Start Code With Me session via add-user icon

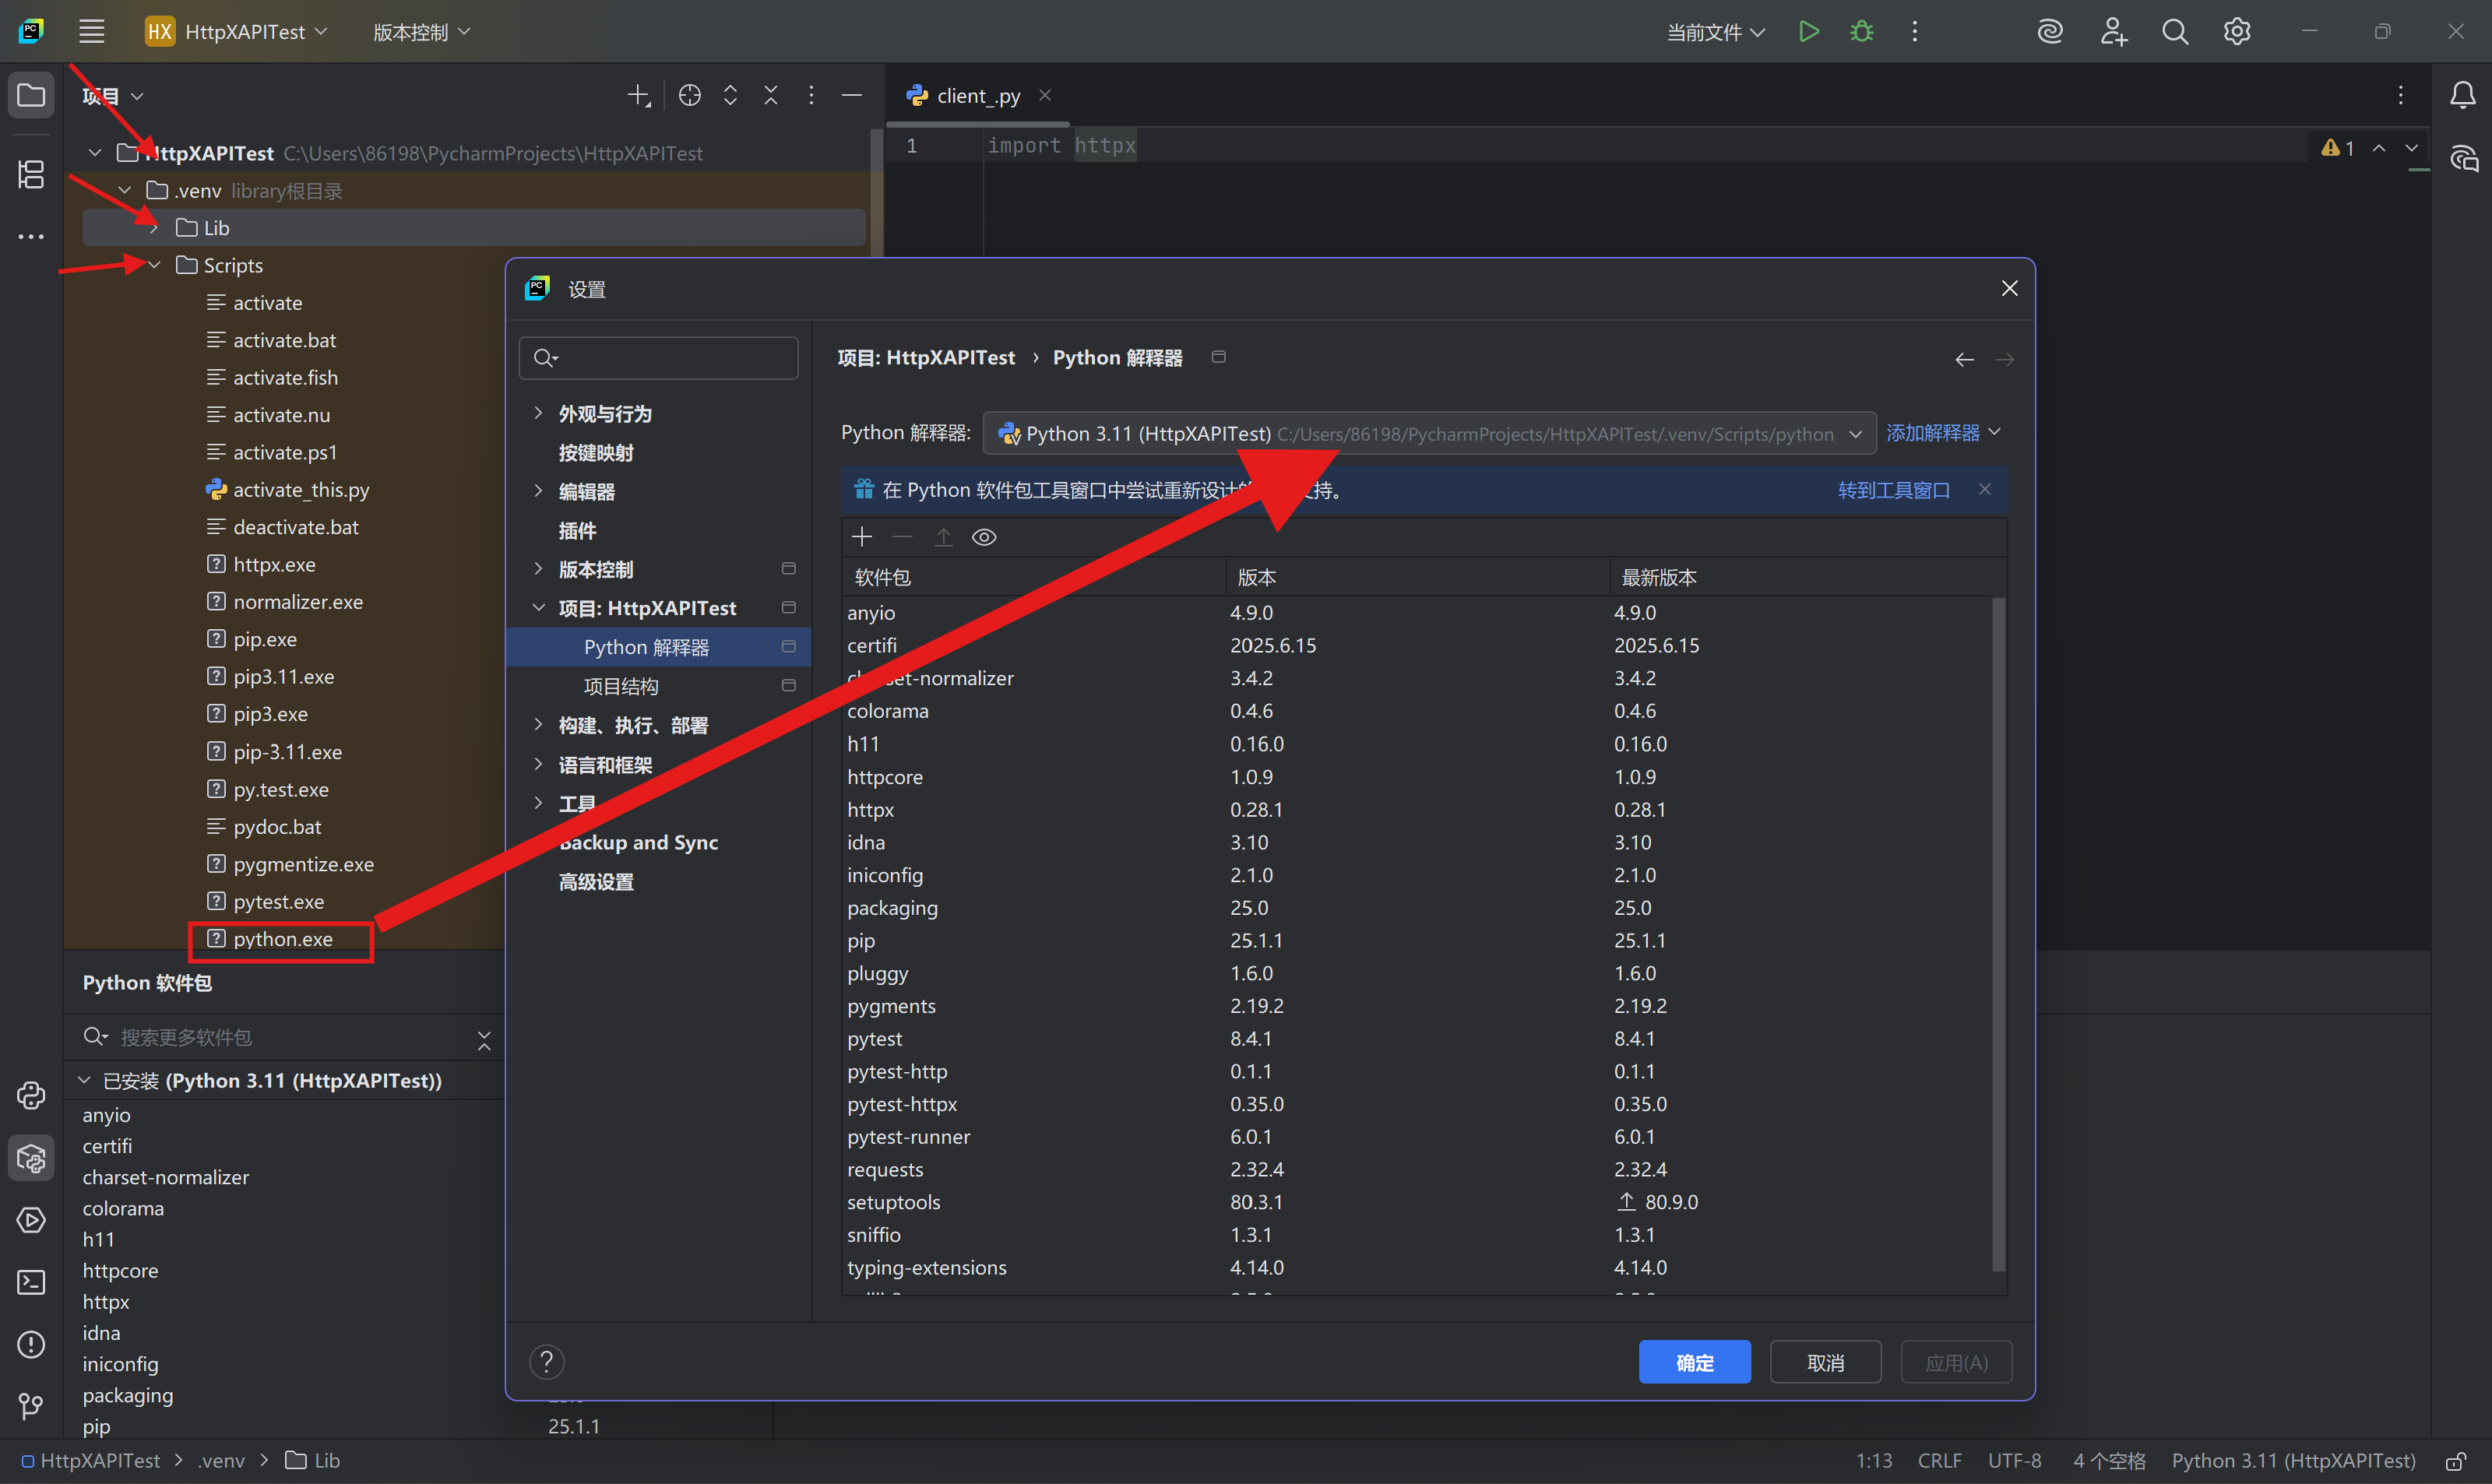[x=2113, y=31]
